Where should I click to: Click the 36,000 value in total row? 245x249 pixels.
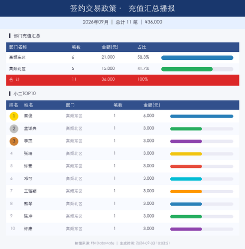[x=108, y=79]
